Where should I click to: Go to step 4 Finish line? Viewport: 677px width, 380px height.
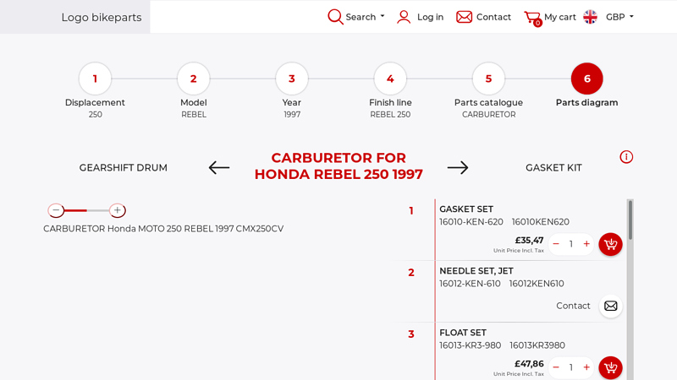point(390,79)
